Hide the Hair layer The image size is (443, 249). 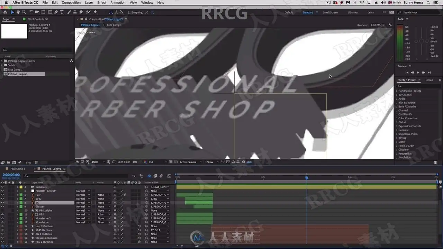tap(2, 195)
